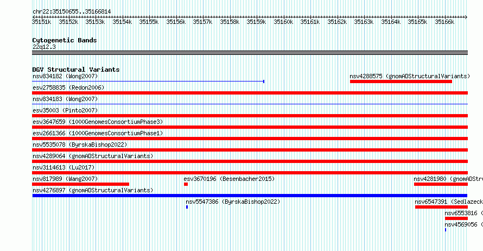Click the nsv834182 (Wong2007) variant label

(x=65, y=76)
